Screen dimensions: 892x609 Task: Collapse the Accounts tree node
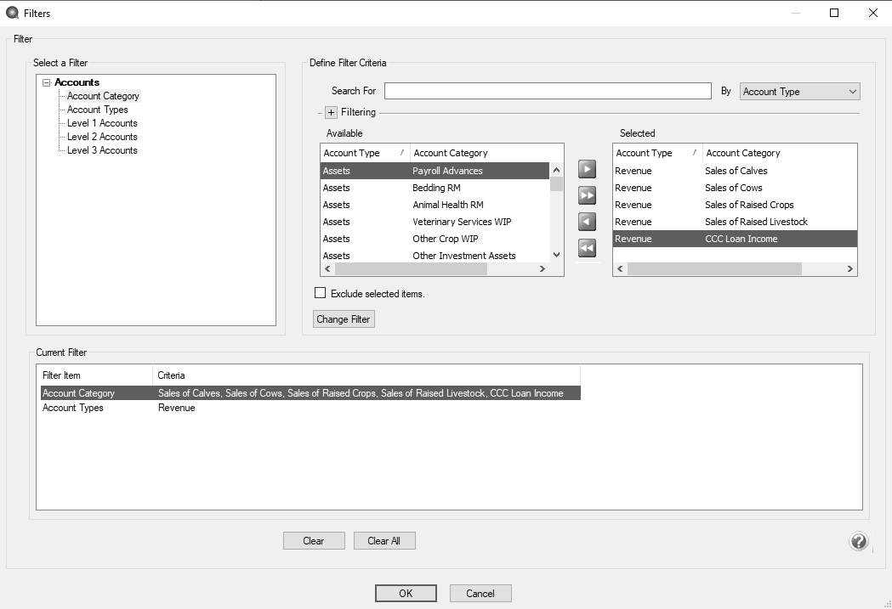point(46,82)
